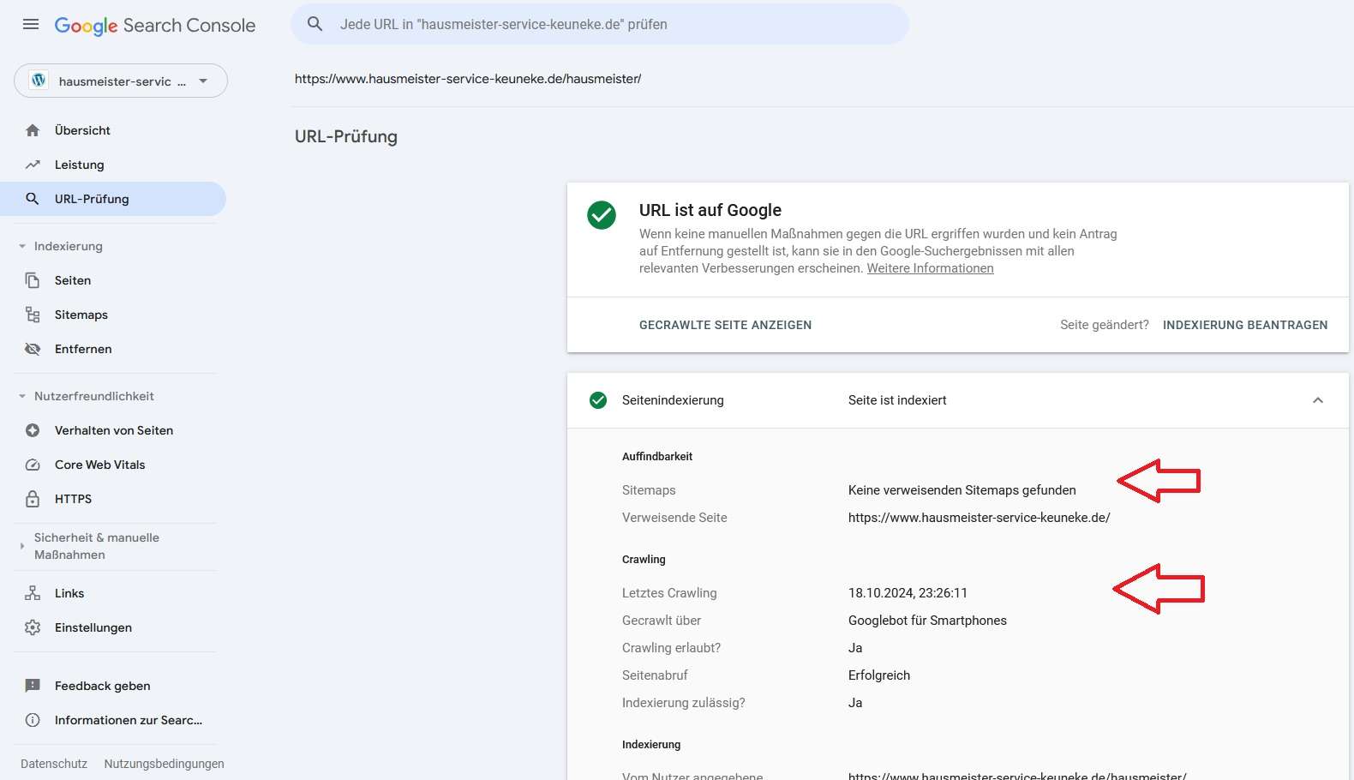
Task: Click the 'URL ist auf Google' heading
Action: [710, 210]
